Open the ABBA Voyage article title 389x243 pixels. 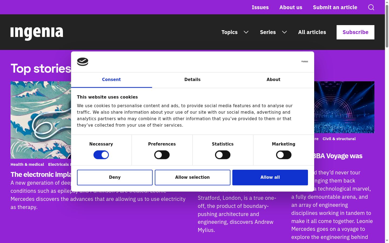(338, 156)
